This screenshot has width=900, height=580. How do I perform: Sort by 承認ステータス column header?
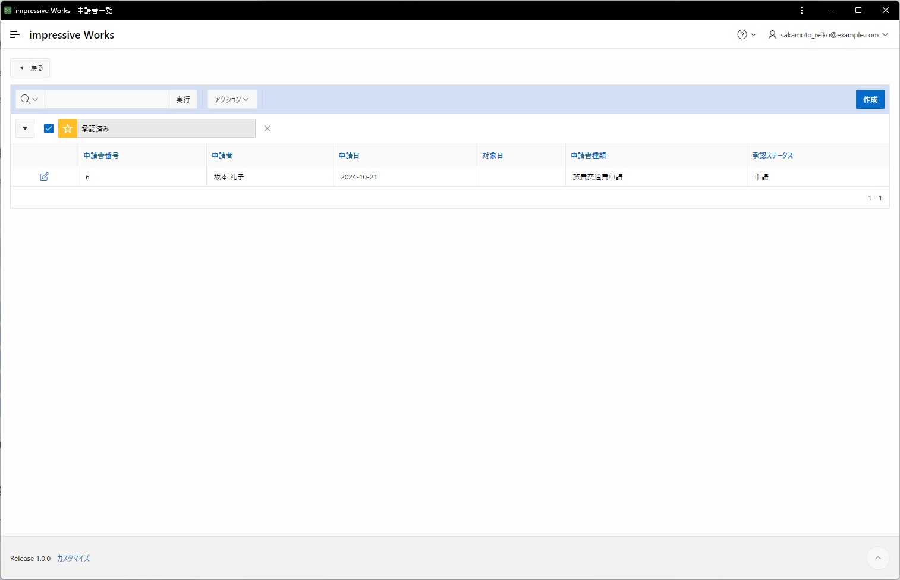click(772, 156)
